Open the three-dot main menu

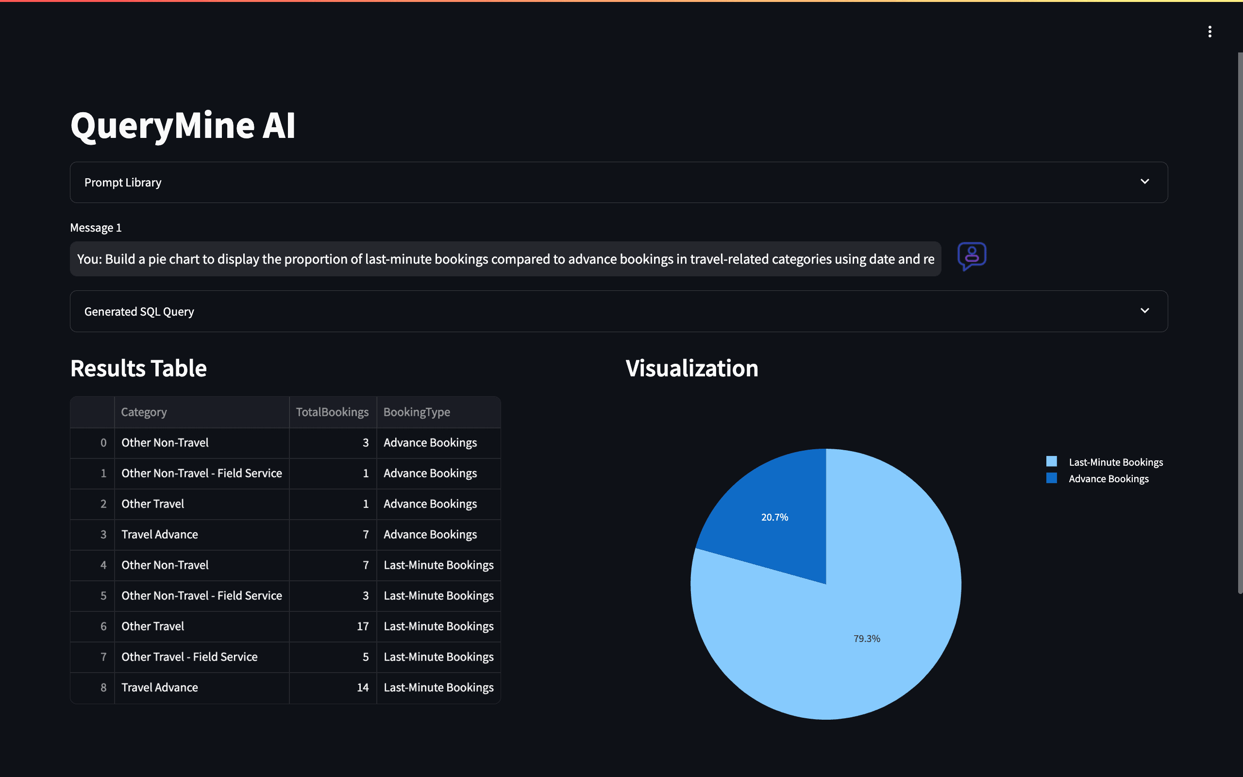click(1209, 32)
